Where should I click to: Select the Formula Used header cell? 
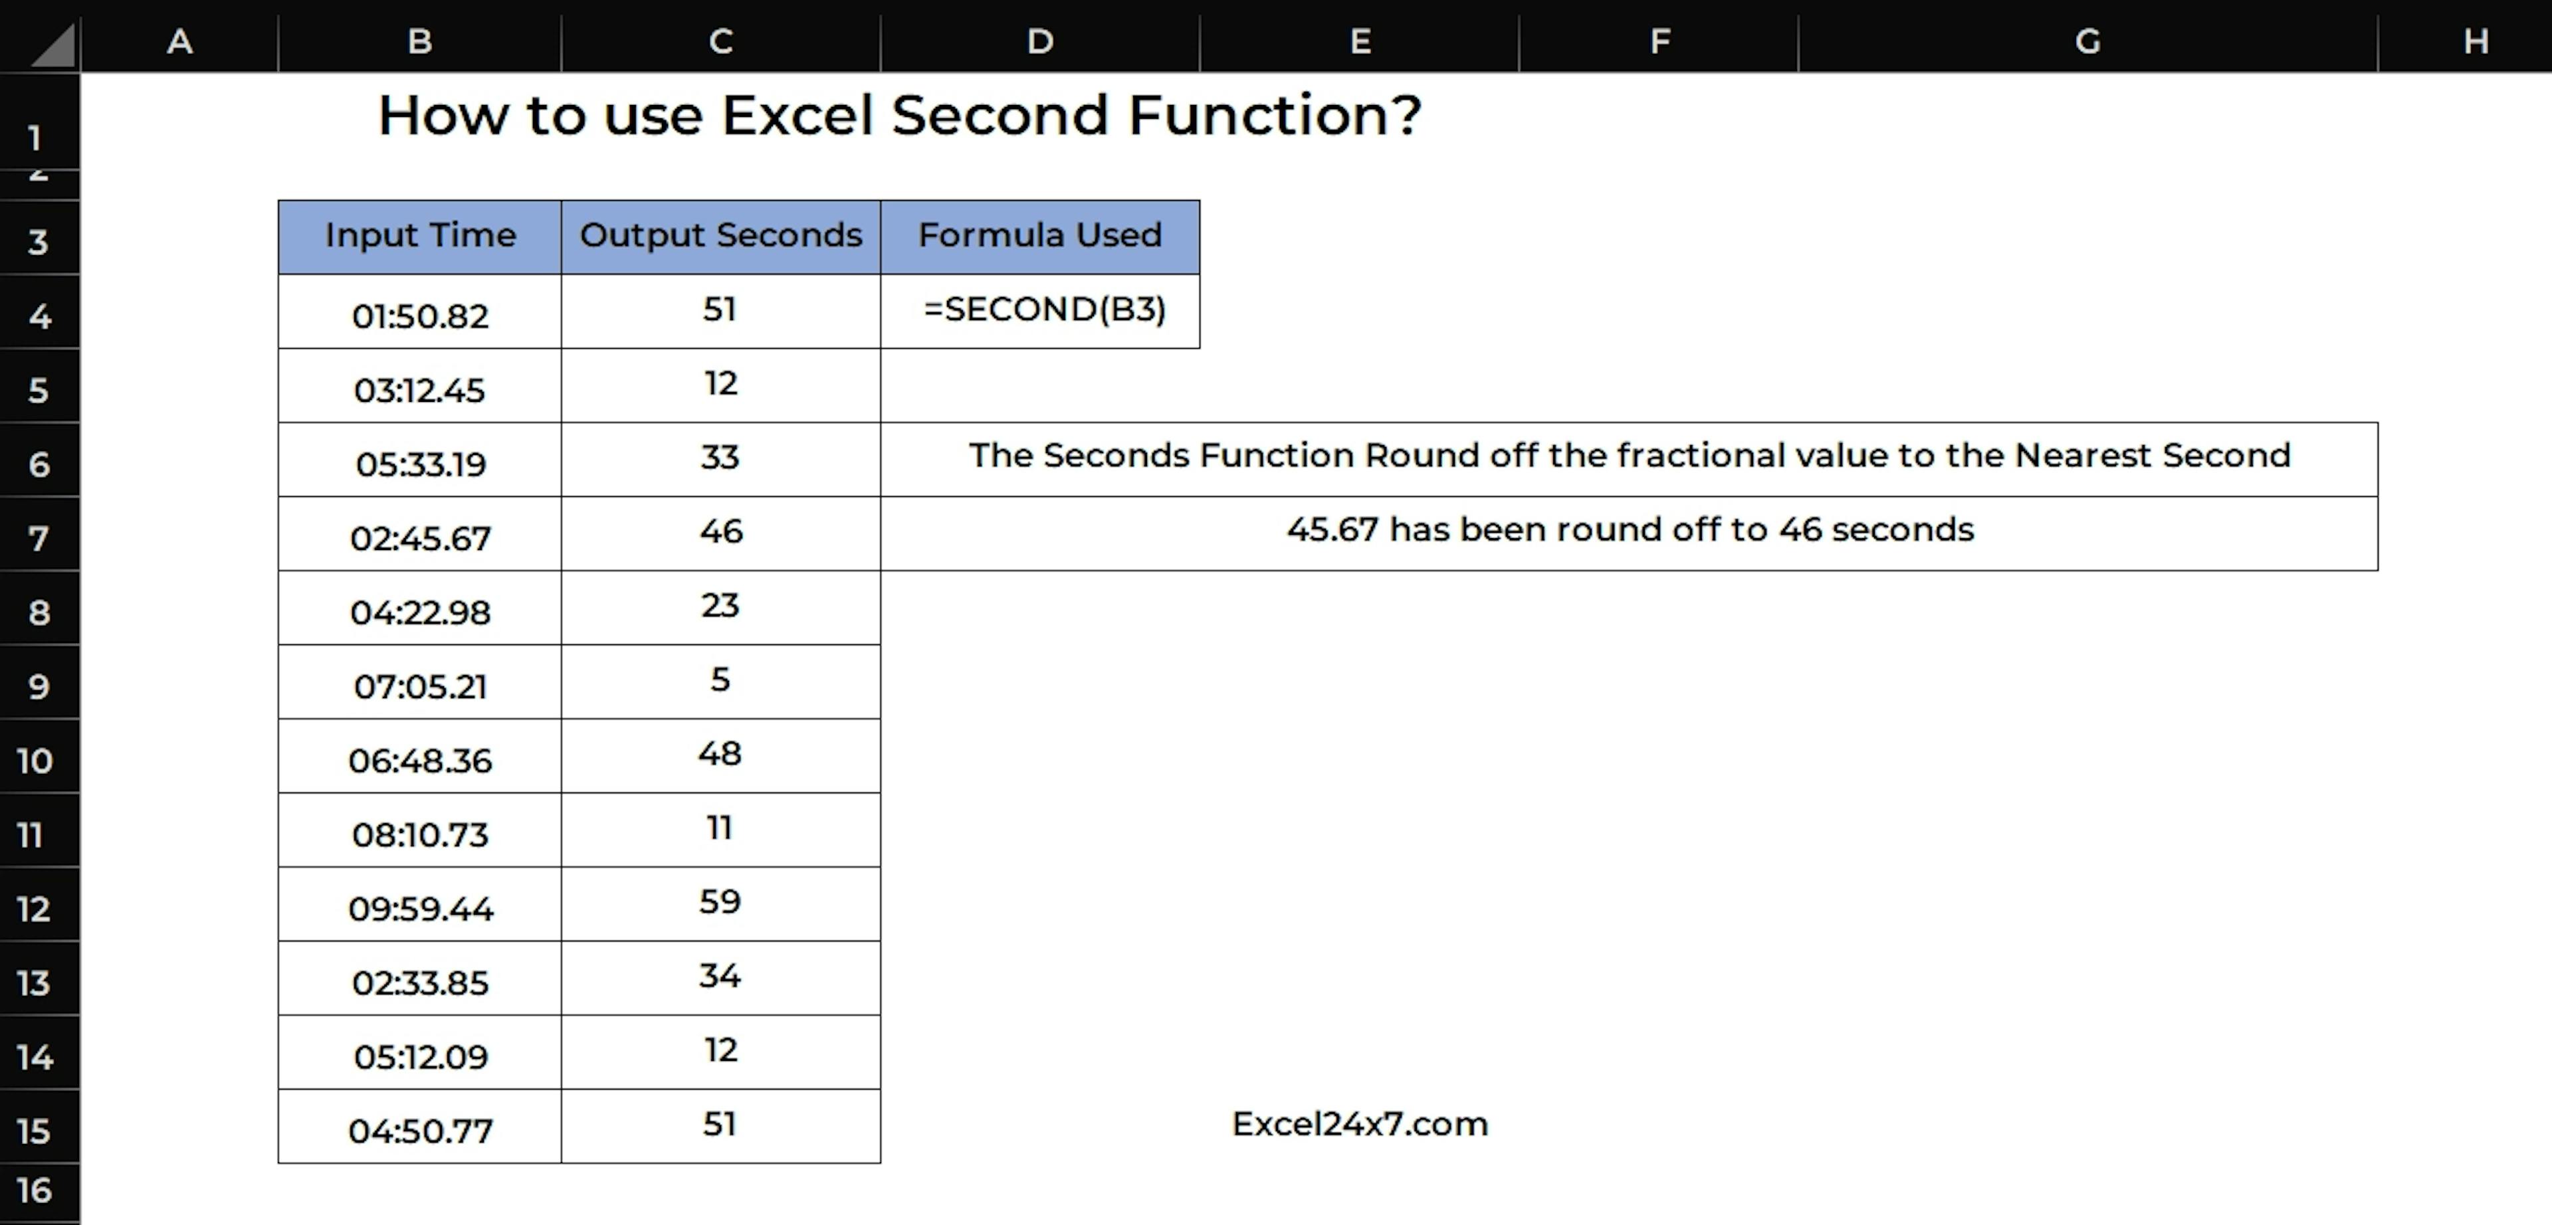click(1039, 236)
